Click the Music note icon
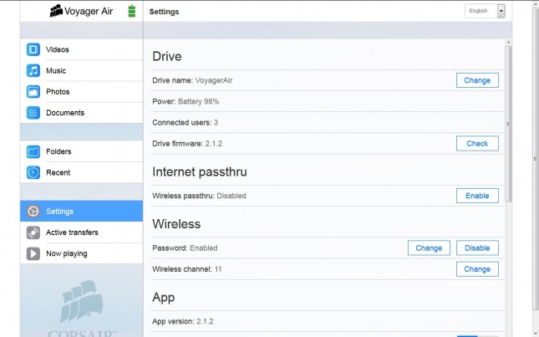Screen dimensions: 539x337 coord(33,70)
